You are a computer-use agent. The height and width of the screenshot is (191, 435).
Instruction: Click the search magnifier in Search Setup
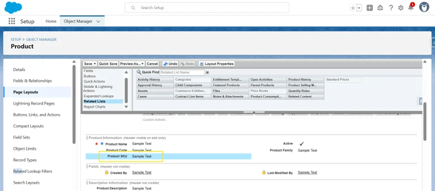pyautogui.click(x=133, y=8)
